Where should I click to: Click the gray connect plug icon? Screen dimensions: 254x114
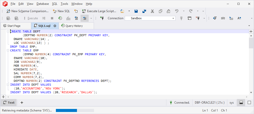(181, 18)
